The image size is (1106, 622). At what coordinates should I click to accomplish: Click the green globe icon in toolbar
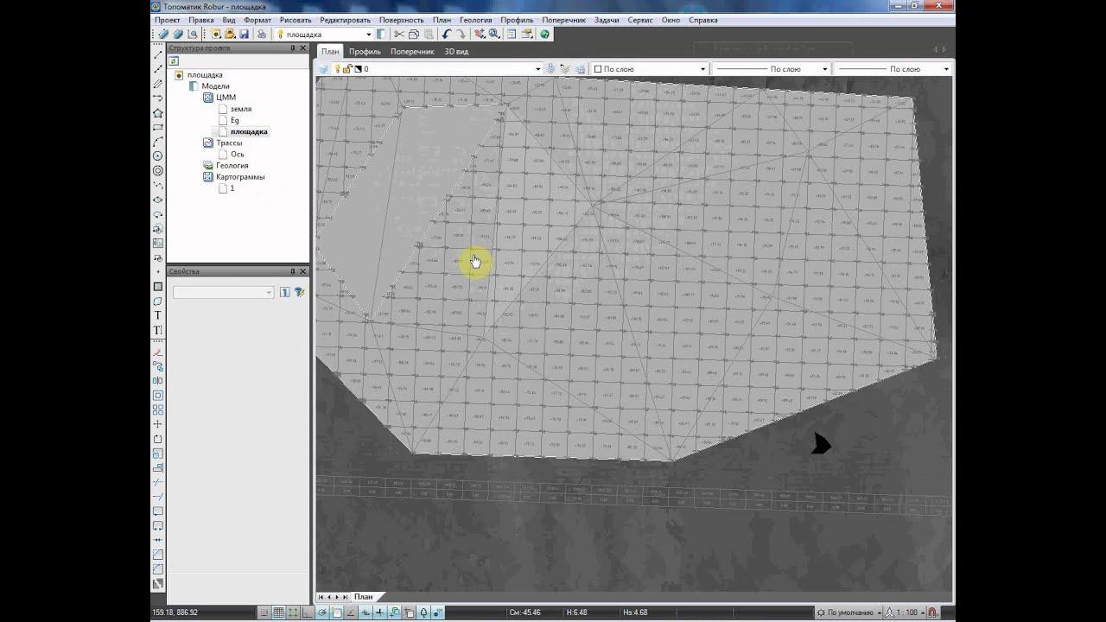pos(544,35)
